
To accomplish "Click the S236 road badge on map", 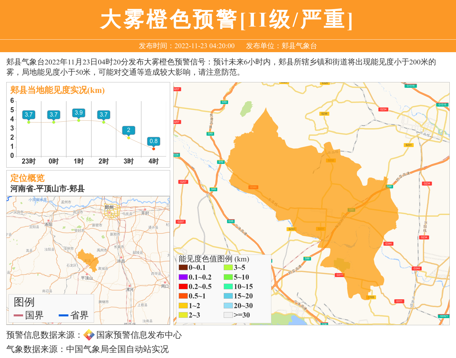I will [324, 114].
